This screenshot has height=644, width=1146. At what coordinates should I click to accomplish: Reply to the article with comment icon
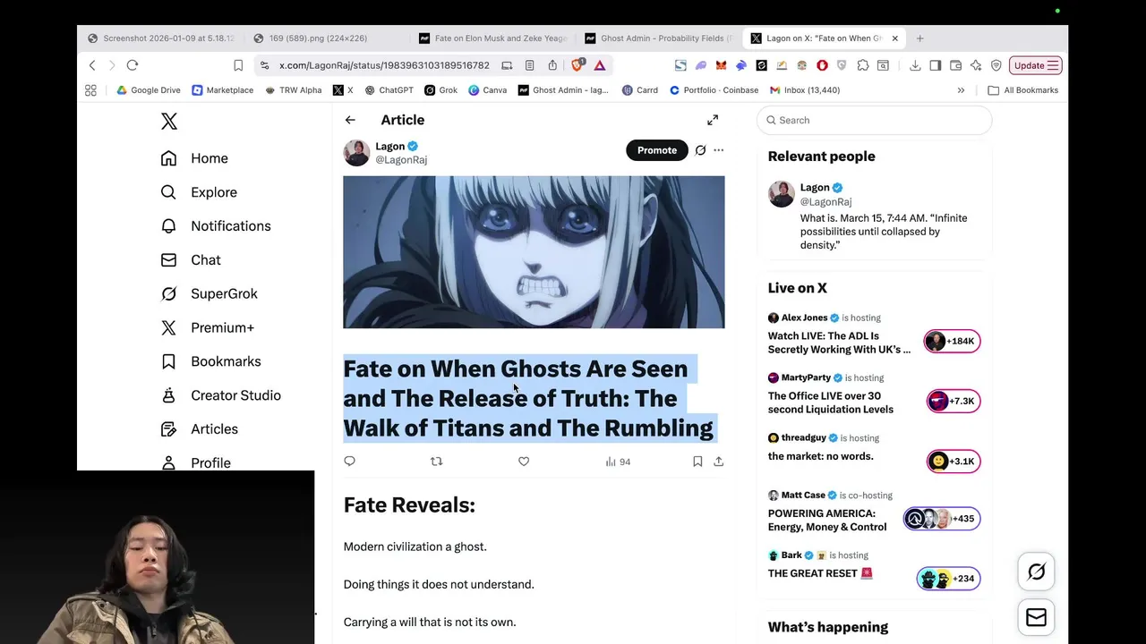[349, 462]
